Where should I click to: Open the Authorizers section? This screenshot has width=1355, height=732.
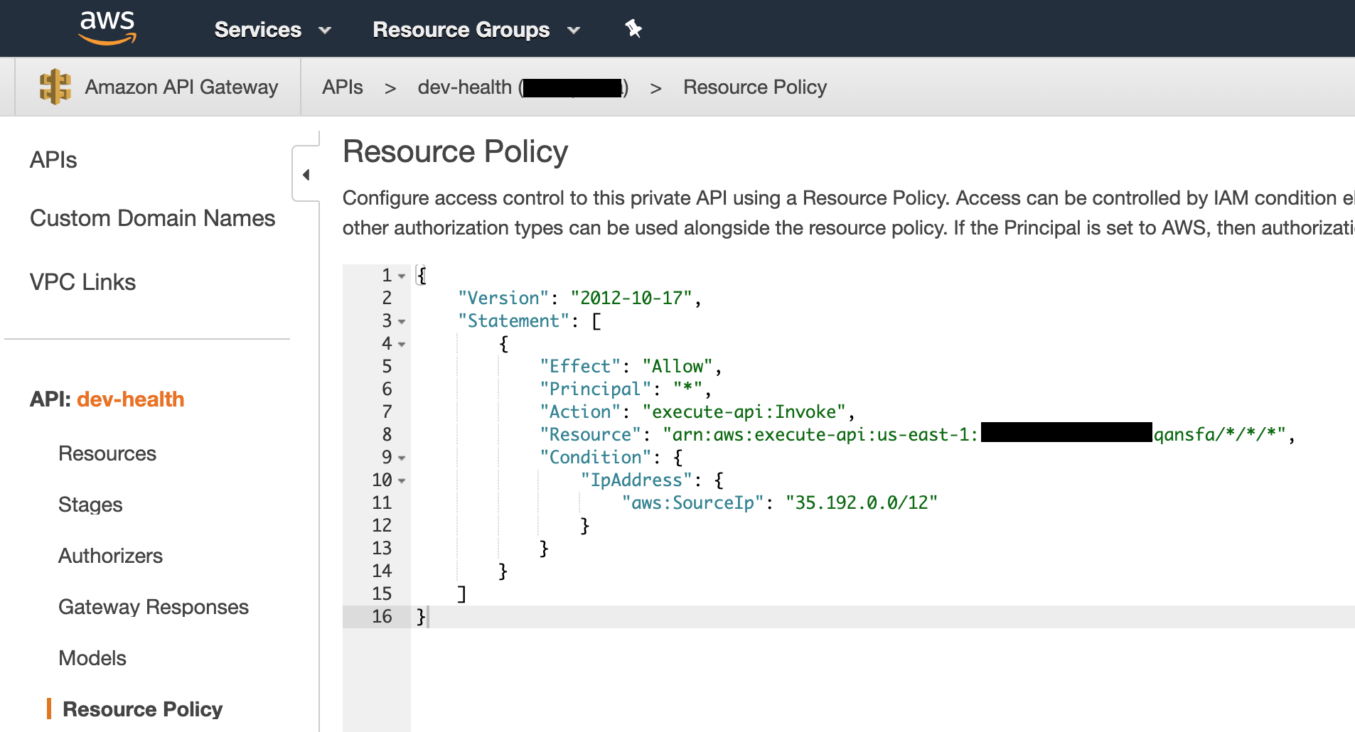(x=110, y=556)
